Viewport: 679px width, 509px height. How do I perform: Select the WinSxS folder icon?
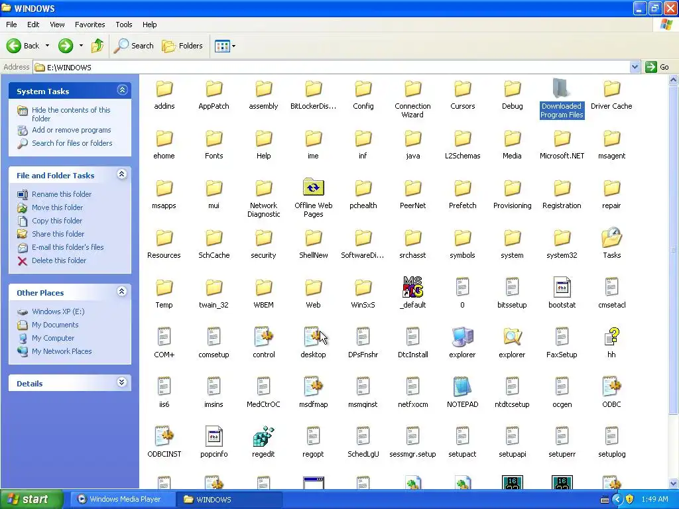point(363,287)
